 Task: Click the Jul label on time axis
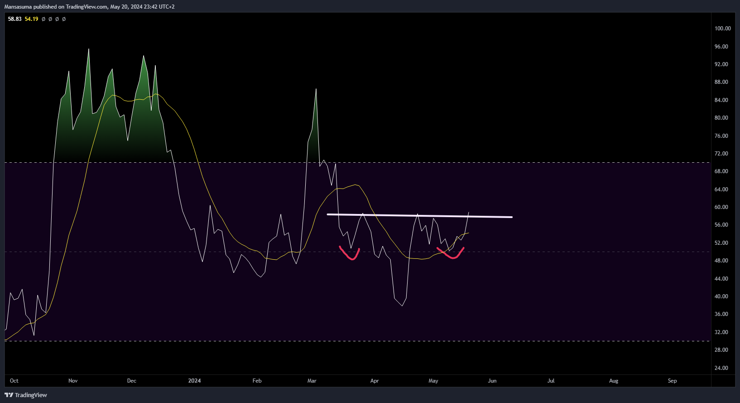pos(551,381)
